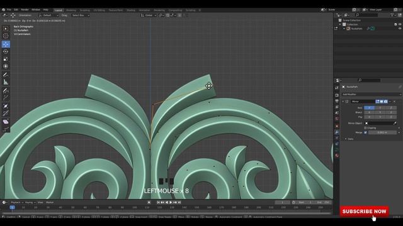403x226 pixels.
Task: Open Global transform orientation dropdown
Action: pos(149,15)
